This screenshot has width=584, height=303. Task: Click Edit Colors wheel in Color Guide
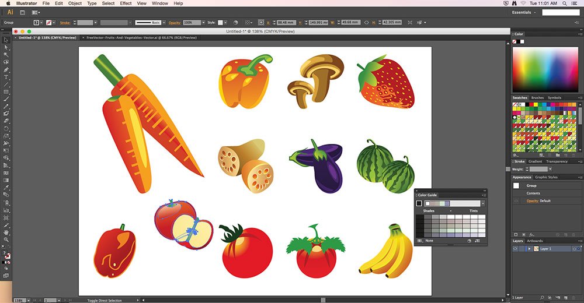pyautogui.click(x=470, y=241)
